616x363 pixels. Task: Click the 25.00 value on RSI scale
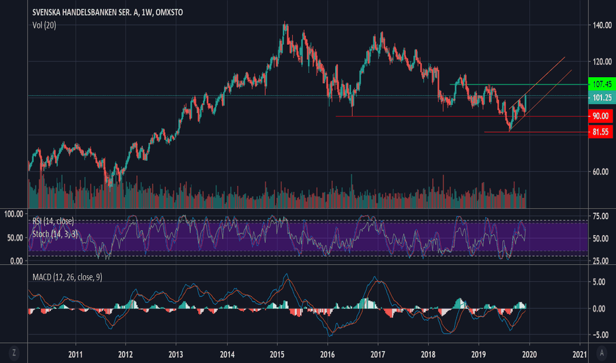[x=601, y=261]
